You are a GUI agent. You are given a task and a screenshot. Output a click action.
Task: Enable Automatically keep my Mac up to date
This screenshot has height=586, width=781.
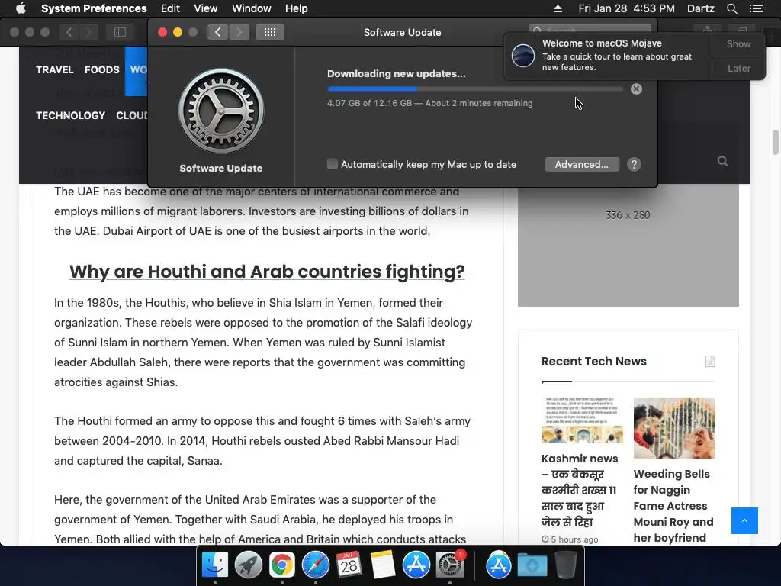click(x=333, y=164)
